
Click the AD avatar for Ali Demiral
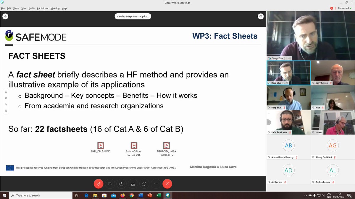pos(288,170)
